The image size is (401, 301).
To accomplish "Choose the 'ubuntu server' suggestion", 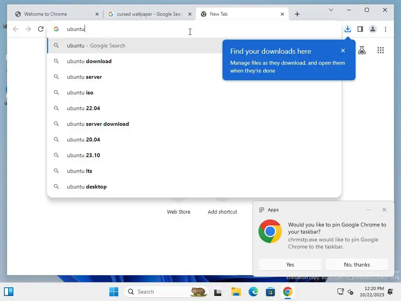I will [x=194, y=77].
